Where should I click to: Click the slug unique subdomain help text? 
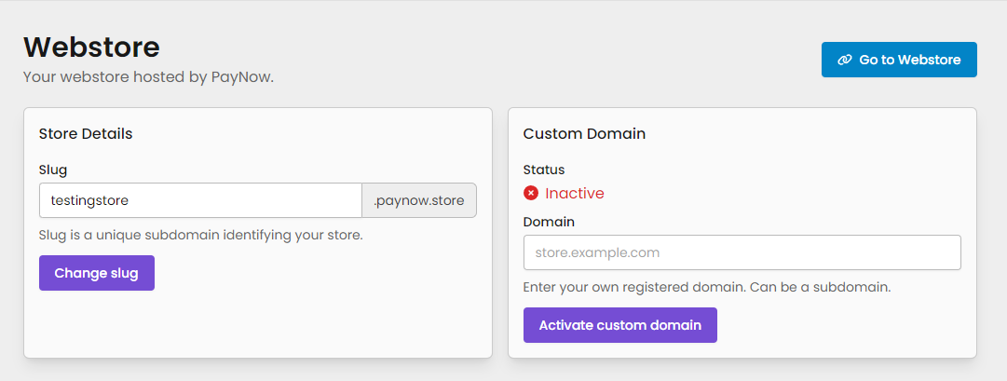(x=200, y=235)
